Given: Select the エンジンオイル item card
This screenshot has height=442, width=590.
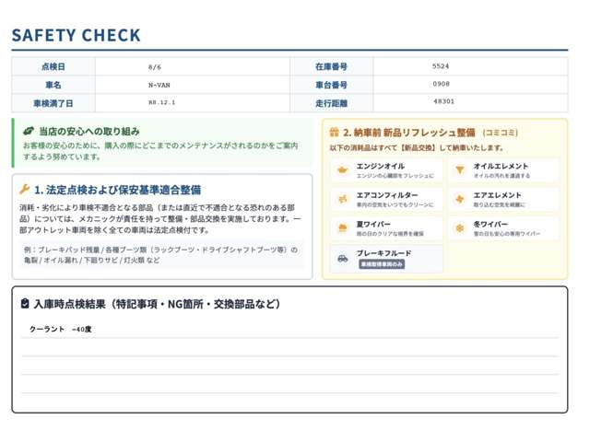Looking at the screenshot, I should [x=386, y=170].
